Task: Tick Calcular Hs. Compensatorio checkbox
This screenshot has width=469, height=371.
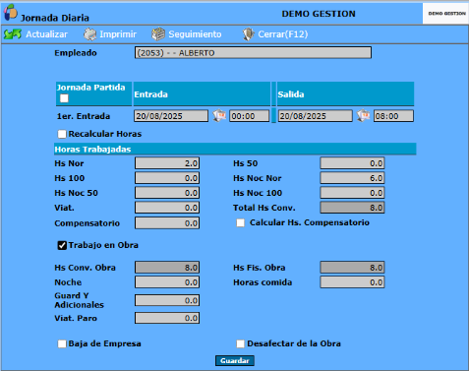Action: (x=240, y=223)
